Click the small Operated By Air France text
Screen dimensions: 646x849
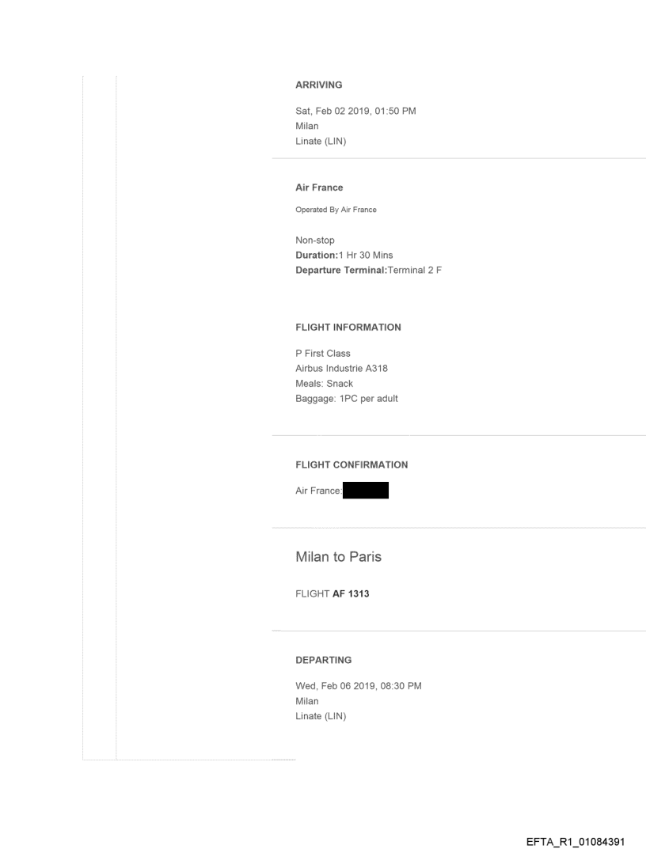click(x=336, y=210)
